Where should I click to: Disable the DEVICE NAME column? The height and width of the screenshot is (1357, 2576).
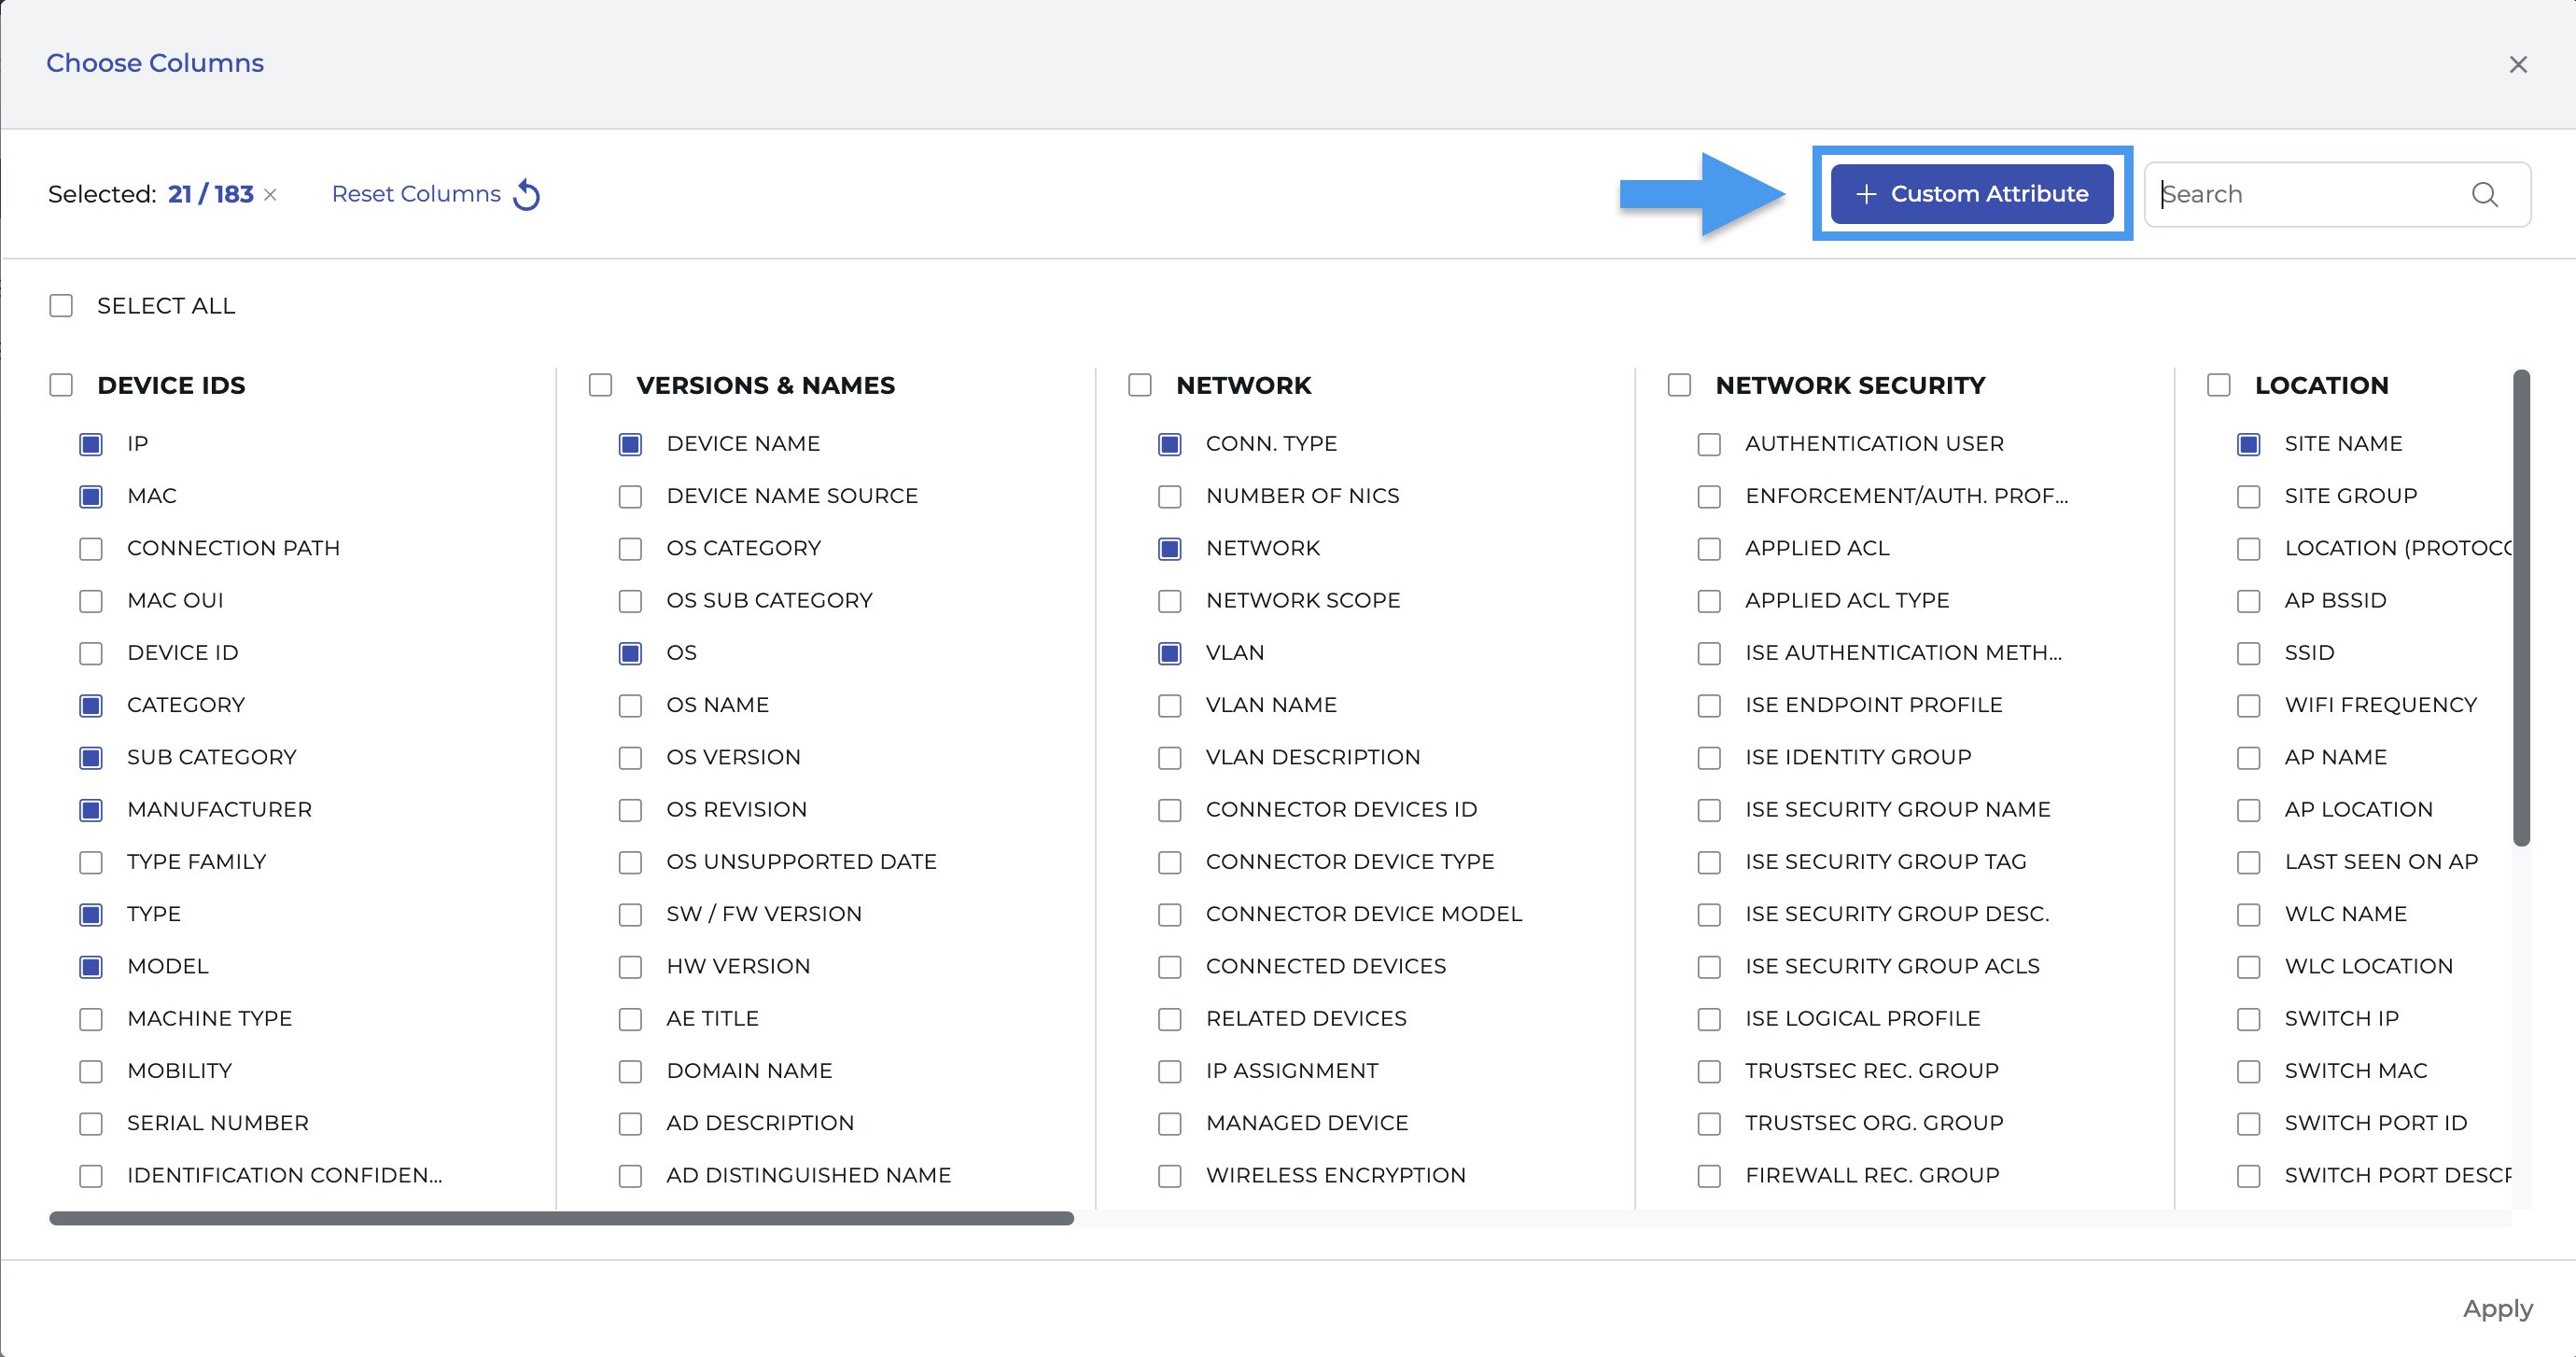630,444
